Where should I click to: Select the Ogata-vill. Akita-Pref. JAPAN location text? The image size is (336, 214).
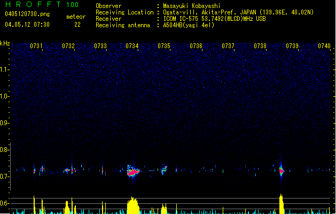[x=238, y=12]
